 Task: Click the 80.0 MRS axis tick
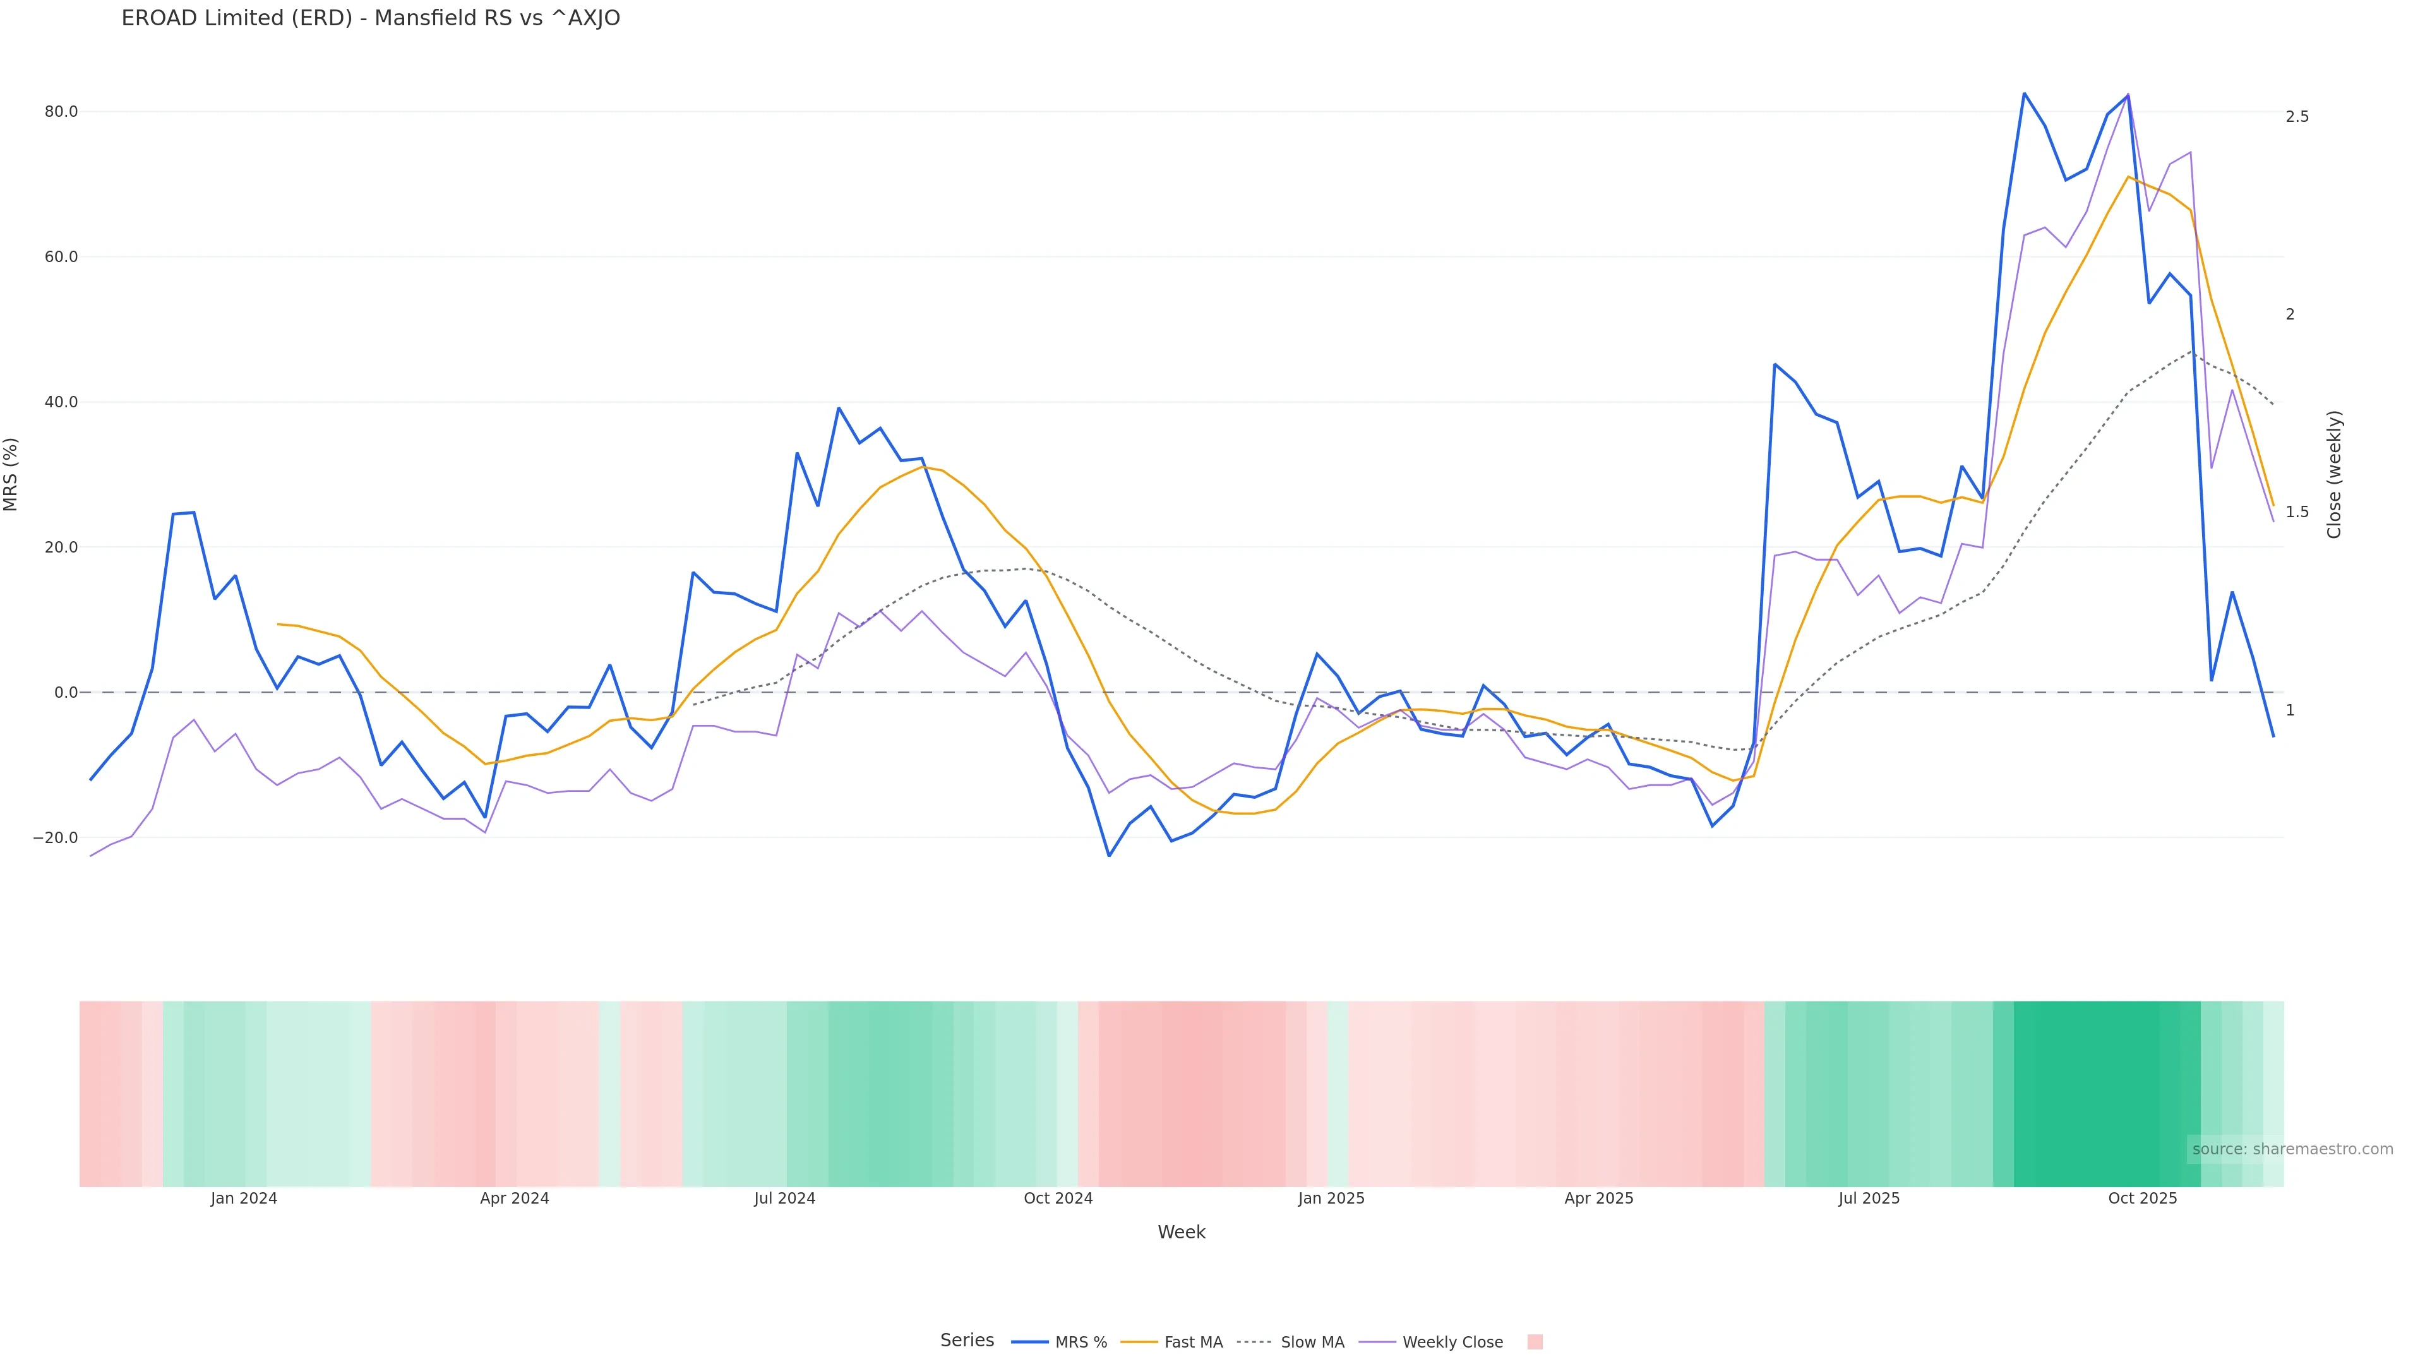tap(61, 112)
